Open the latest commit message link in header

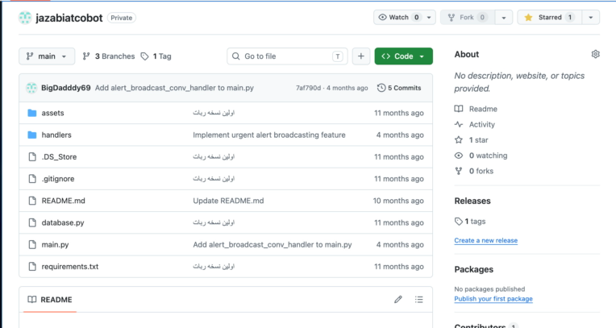[x=174, y=88]
